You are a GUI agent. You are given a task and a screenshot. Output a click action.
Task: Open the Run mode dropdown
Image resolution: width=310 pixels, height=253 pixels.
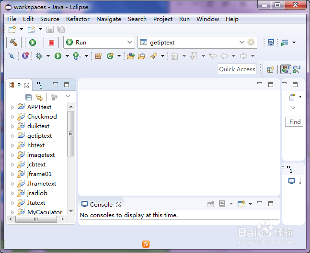tap(130, 42)
